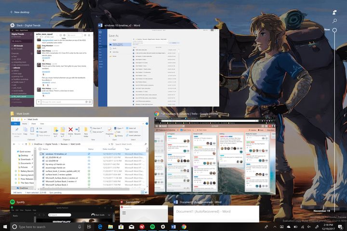Image resolution: width=347 pixels, height=231 pixels.
Task: Expand the hidden tray icons chevron
Action: (275, 227)
